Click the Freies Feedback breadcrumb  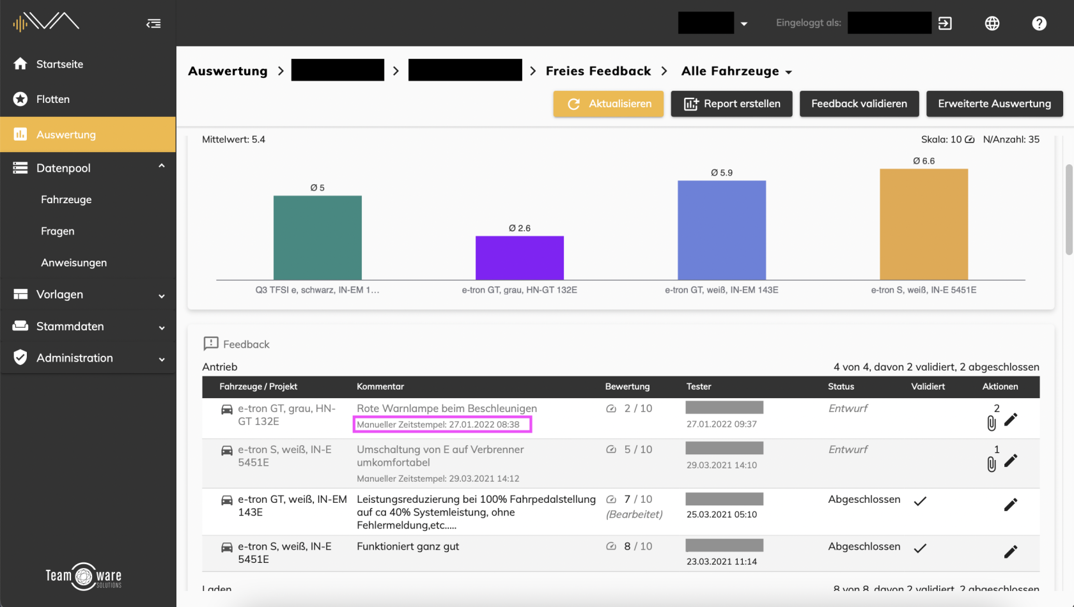598,71
